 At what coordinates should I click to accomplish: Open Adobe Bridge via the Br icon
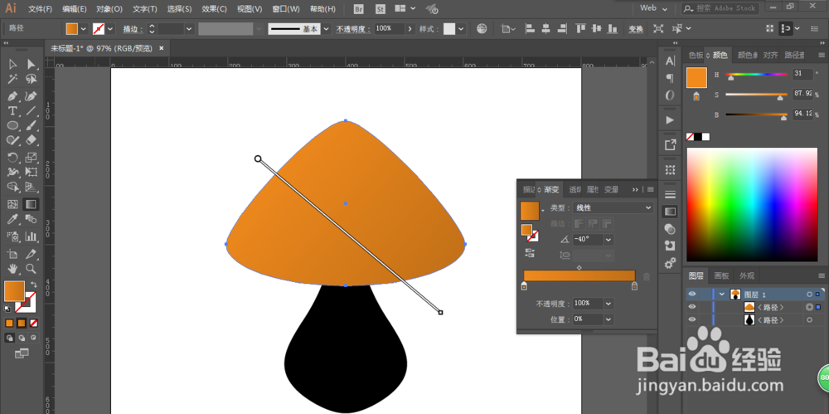pyautogui.click(x=358, y=8)
